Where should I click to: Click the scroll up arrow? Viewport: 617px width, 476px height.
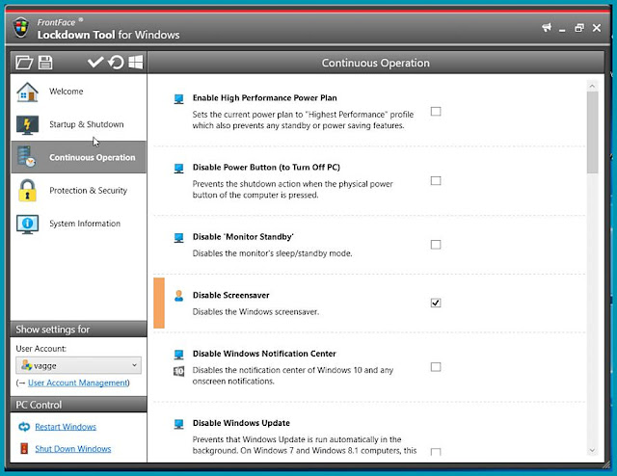(x=592, y=86)
